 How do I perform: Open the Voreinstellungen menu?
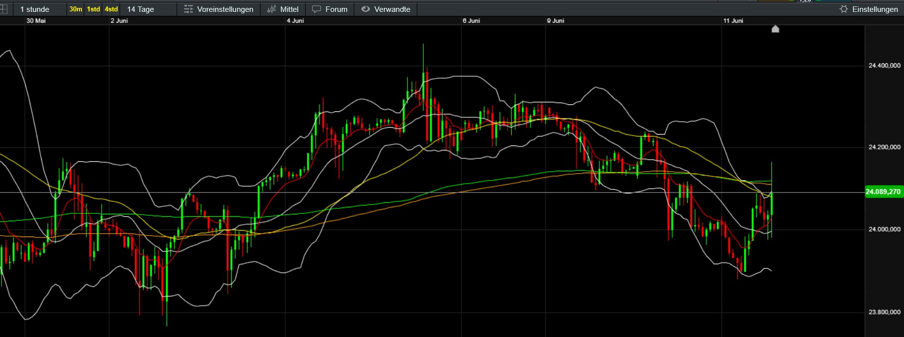coord(225,9)
